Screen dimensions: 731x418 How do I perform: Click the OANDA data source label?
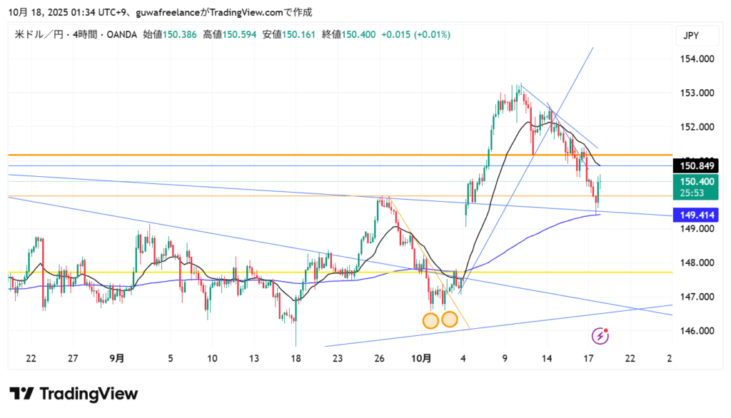(121, 34)
